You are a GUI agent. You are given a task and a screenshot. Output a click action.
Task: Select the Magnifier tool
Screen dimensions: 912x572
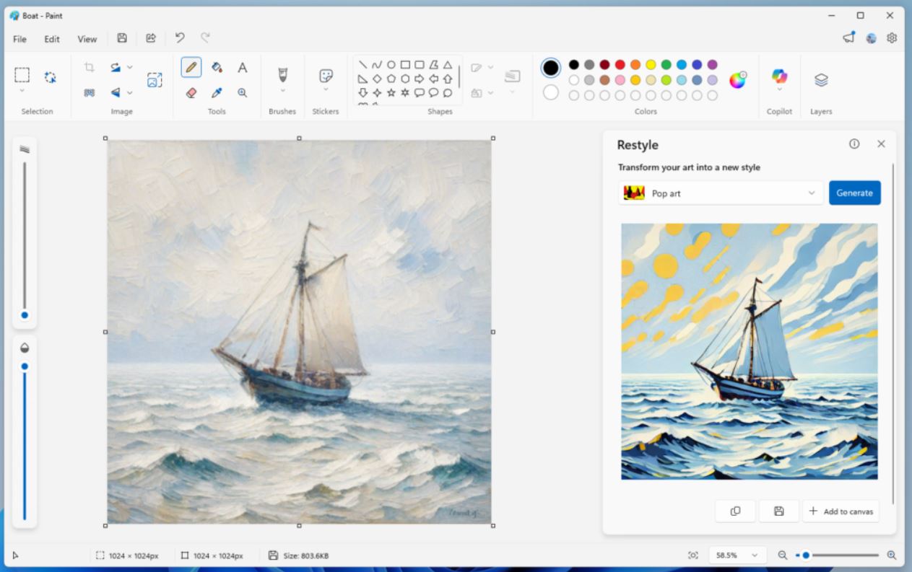(243, 92)
